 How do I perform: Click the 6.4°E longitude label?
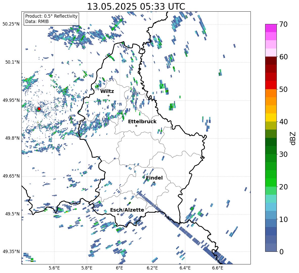click(185, 268)
